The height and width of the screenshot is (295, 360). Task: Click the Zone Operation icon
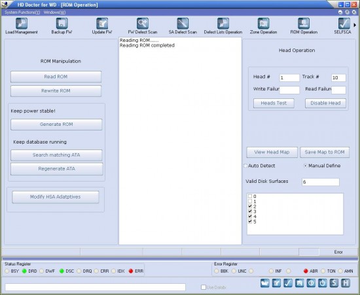(263, 26)
